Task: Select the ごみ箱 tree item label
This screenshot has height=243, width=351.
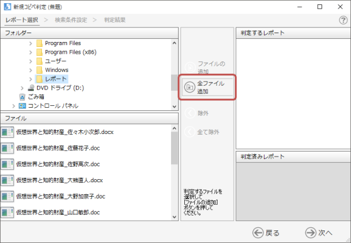Action: pos(36,97)
